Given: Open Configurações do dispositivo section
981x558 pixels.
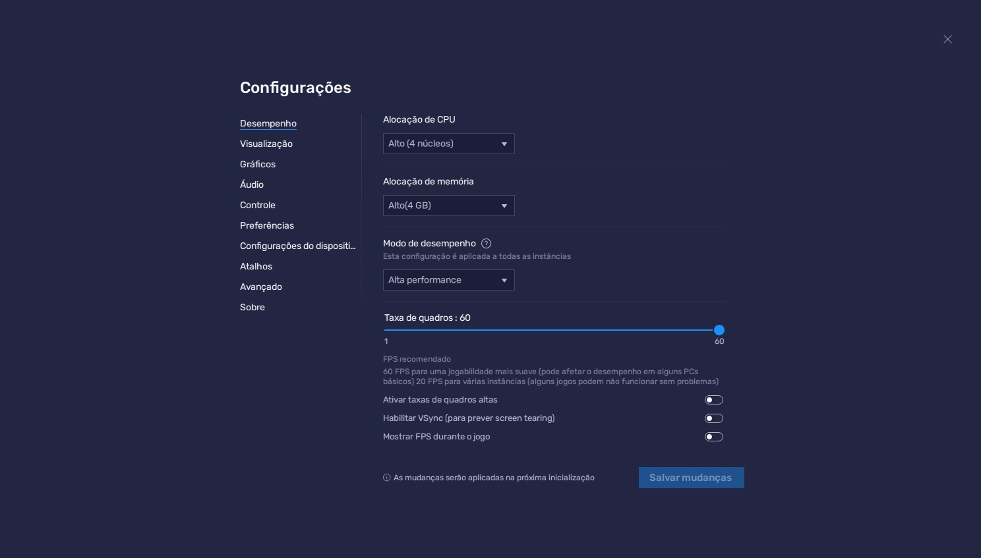Looking at the screenshot, I should tap(298, 246).
